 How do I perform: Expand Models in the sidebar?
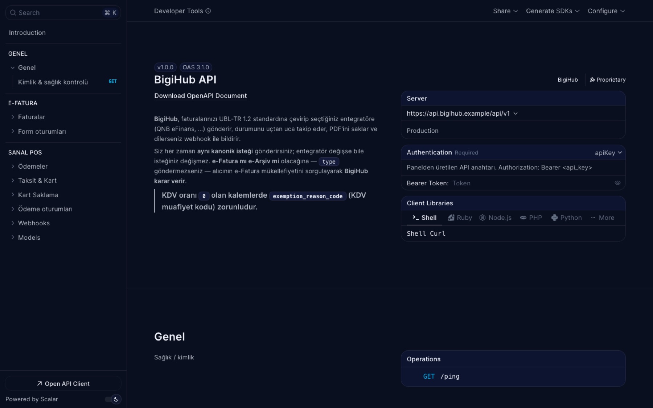13,237
